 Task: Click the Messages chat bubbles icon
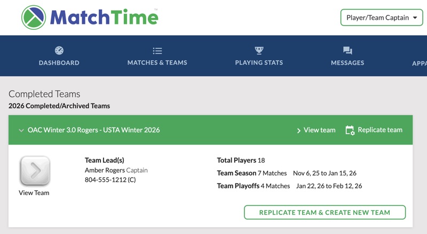[347, 50]
